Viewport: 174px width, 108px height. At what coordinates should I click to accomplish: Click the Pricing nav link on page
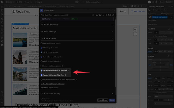tap(123, 11)
